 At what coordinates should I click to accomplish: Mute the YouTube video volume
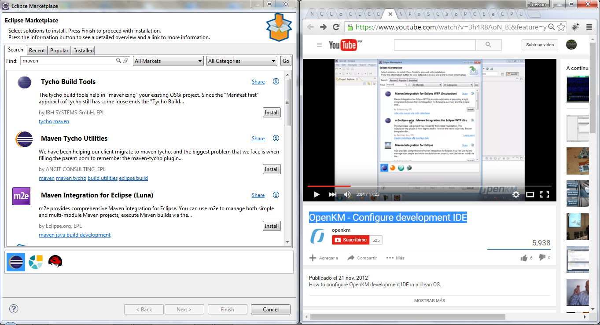347,194
